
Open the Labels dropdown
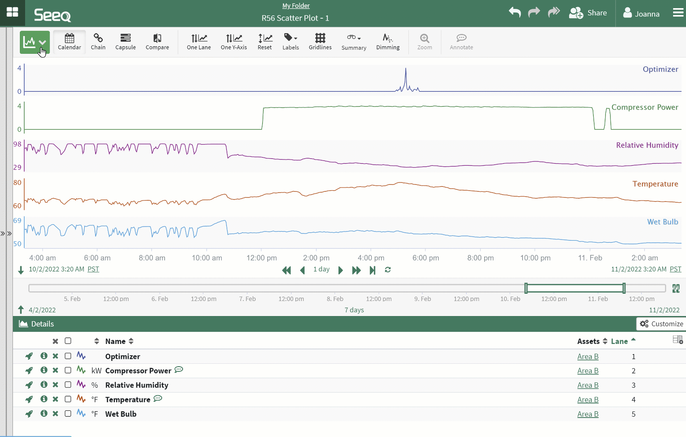(x=290, y=42)
